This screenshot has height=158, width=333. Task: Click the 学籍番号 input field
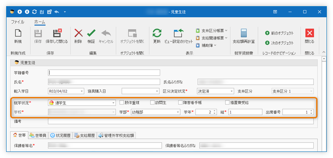click(104, 72)
